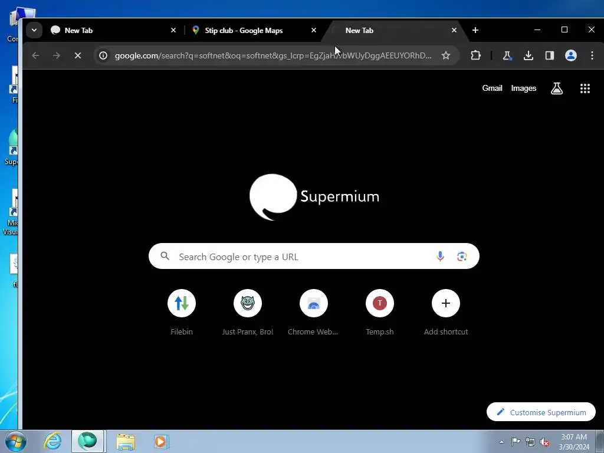The width and height of the screenshot is (604, 453).
Task: Open Windows Explorer folder in taskbar
Action: pos(126,441)
